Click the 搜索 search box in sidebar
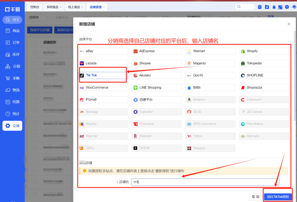Image resolution: width=297 pixels, height=202 pixels. pos(12,20)
